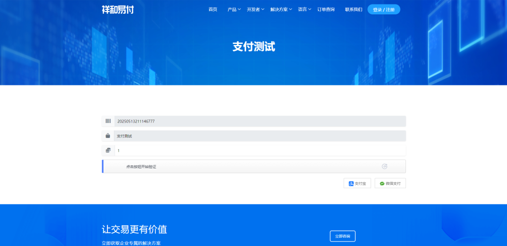Viewport: 507px width, 246px height.
Task: Click the 立即咨询 button
Action: point(342,236)
